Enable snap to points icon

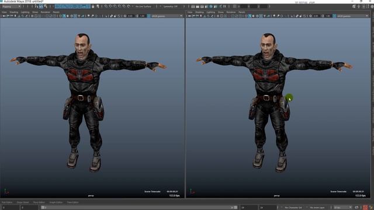tap(115, 6)
